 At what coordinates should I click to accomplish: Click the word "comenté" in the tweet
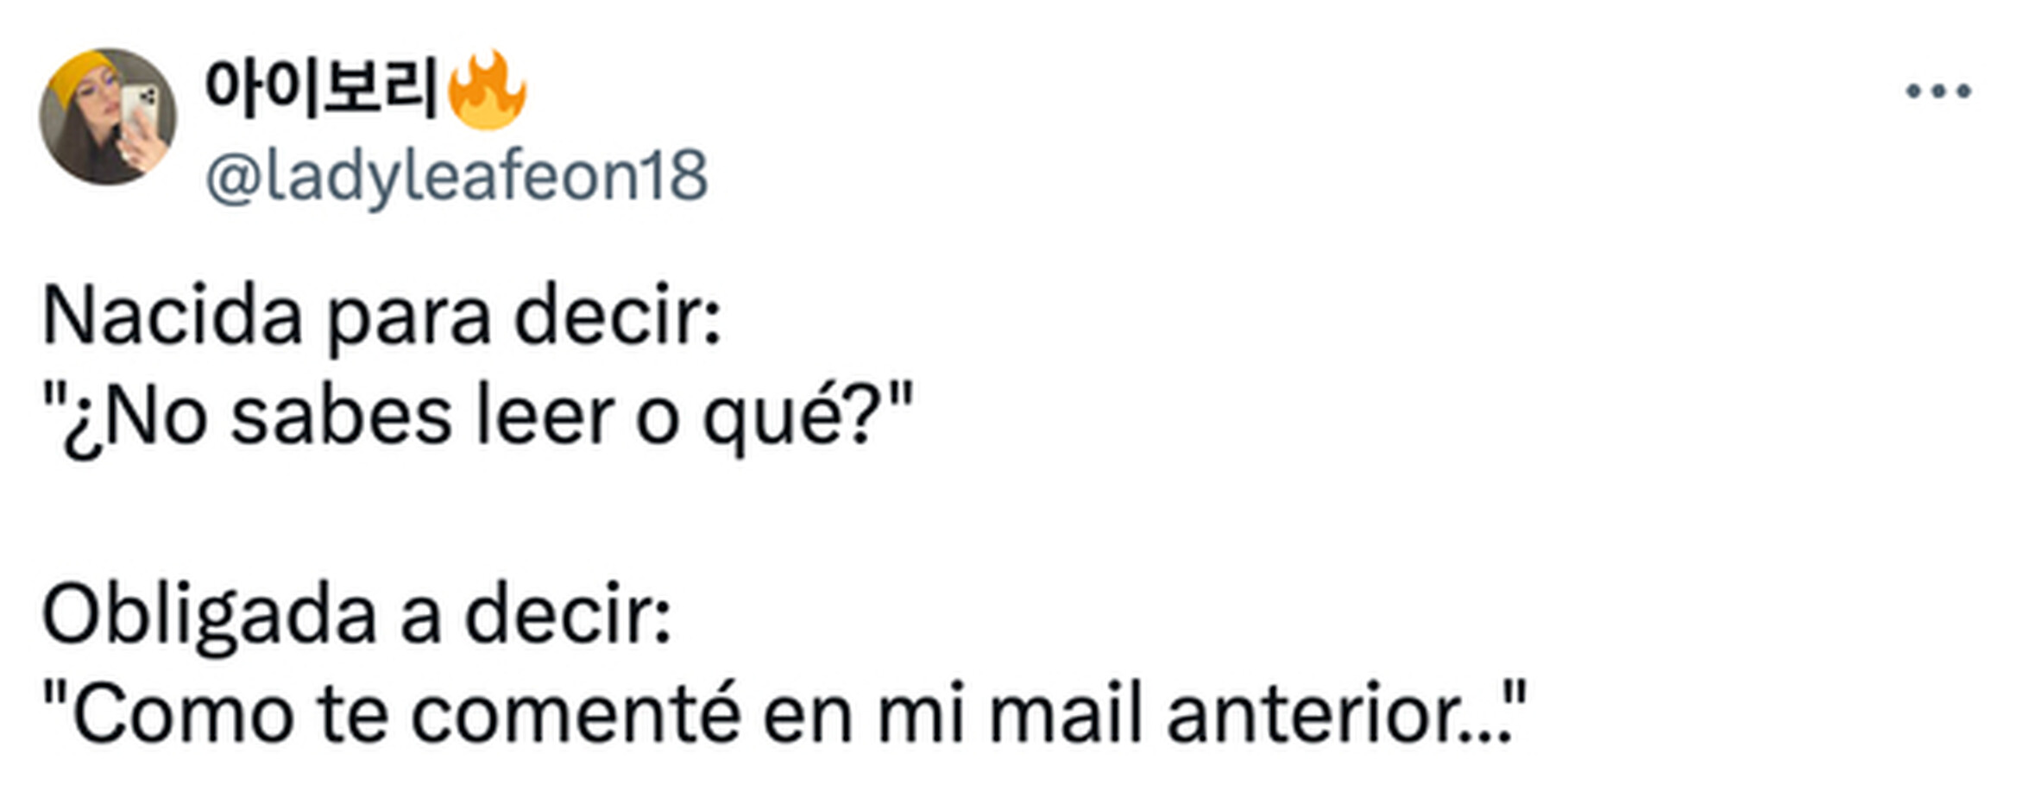[576, 714]
